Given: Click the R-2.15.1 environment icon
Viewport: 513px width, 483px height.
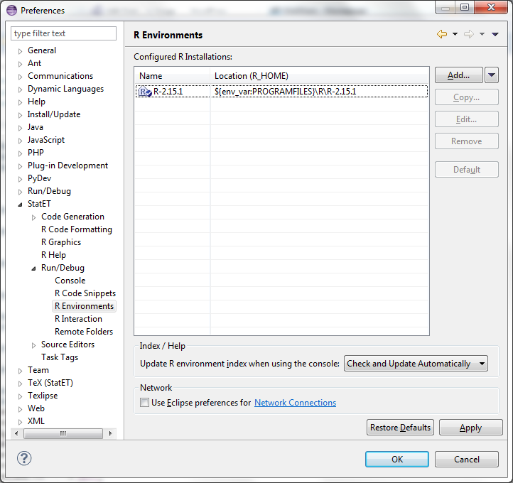Looking at the screenshot, I should point(144,92).
